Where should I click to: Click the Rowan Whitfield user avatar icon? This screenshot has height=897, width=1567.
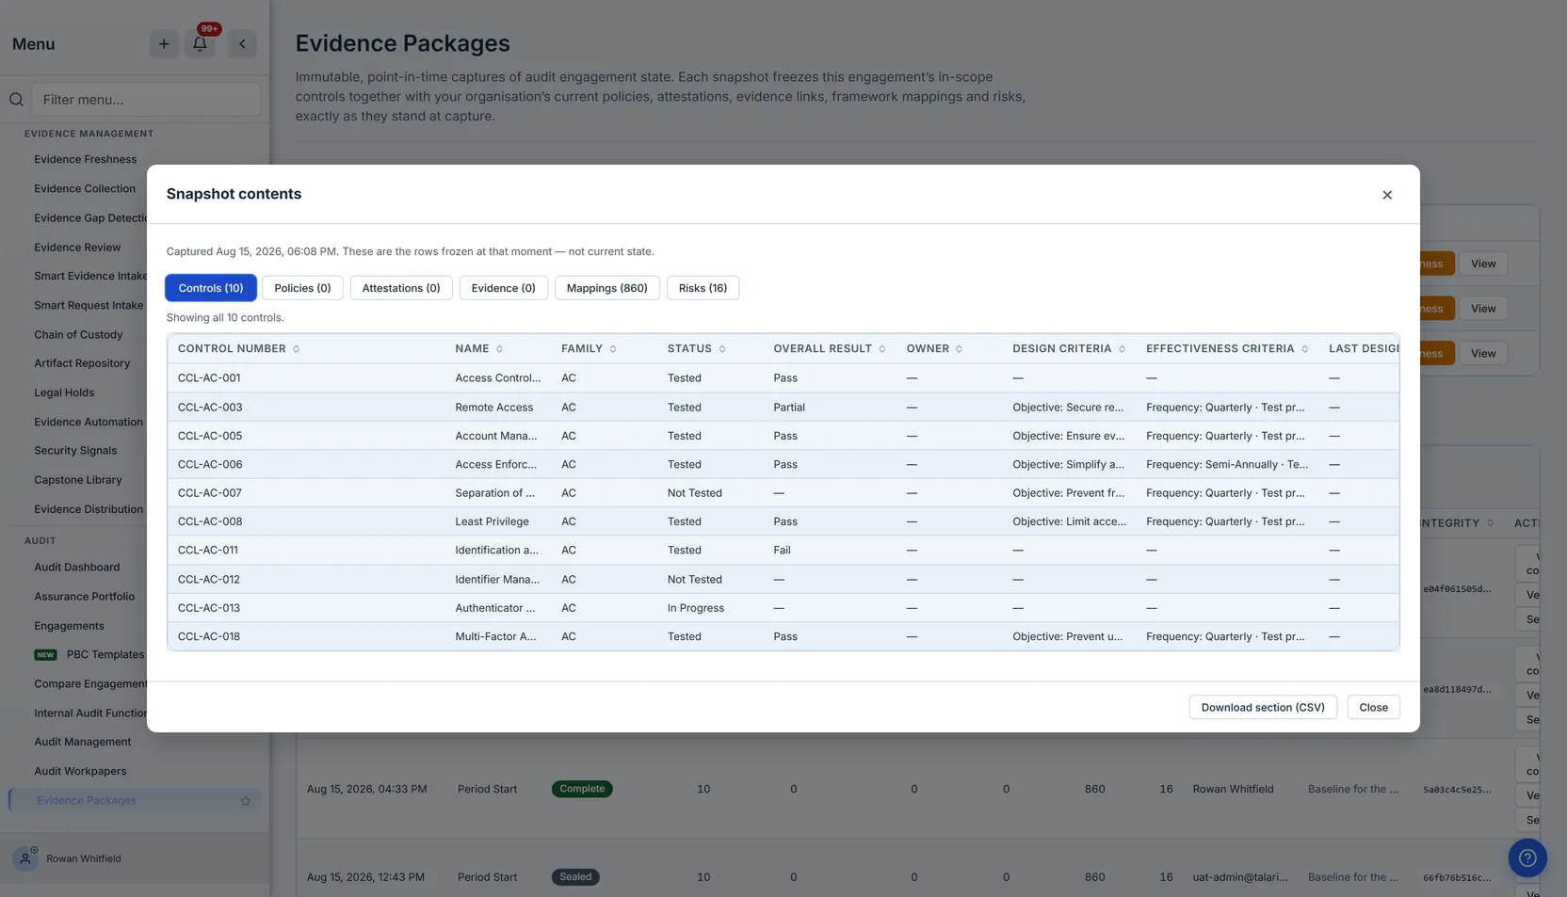tap(25, 858)
